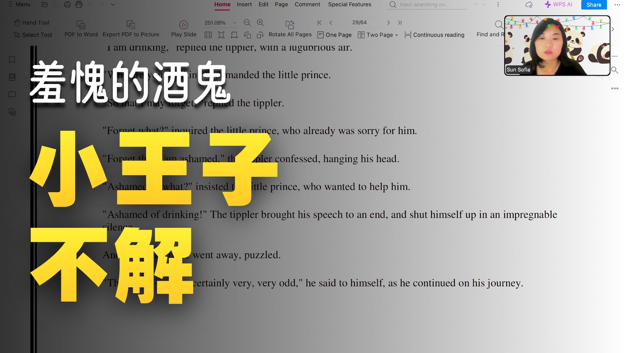Open the comments sidebar panel
Screen dimensions: 627x353
12,95
